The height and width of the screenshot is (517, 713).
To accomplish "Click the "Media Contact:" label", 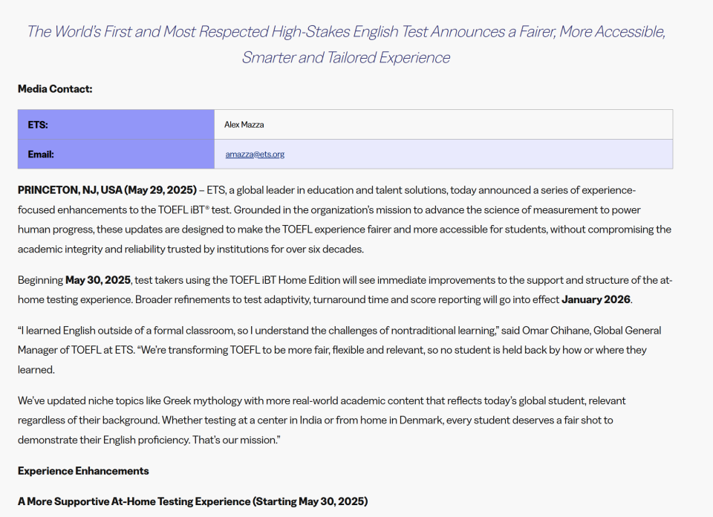I will [x=55, y=89].
